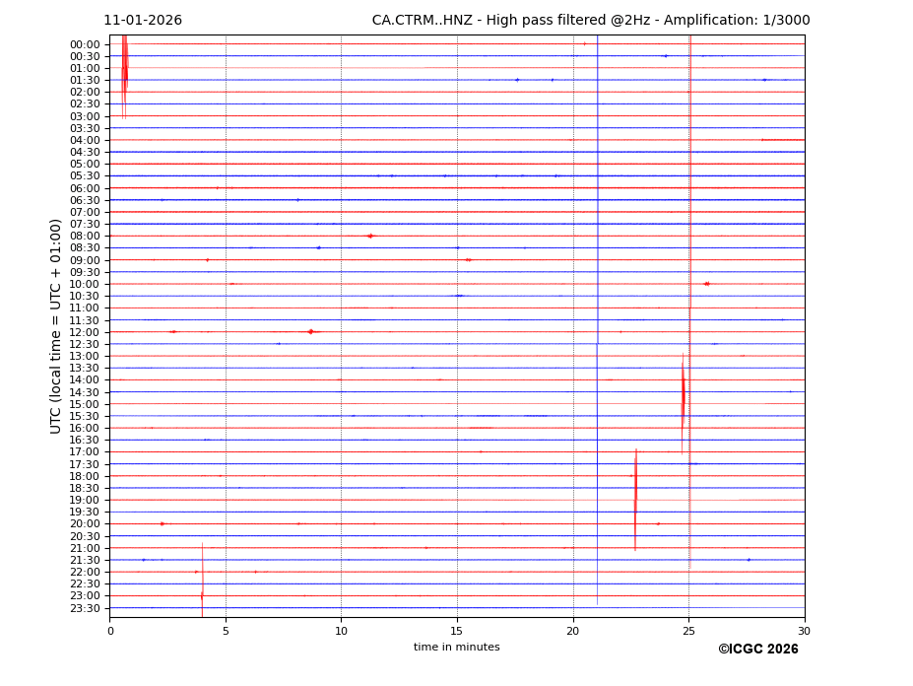Pick the 18:00 time label on y-axis

[x=85, y=476]
